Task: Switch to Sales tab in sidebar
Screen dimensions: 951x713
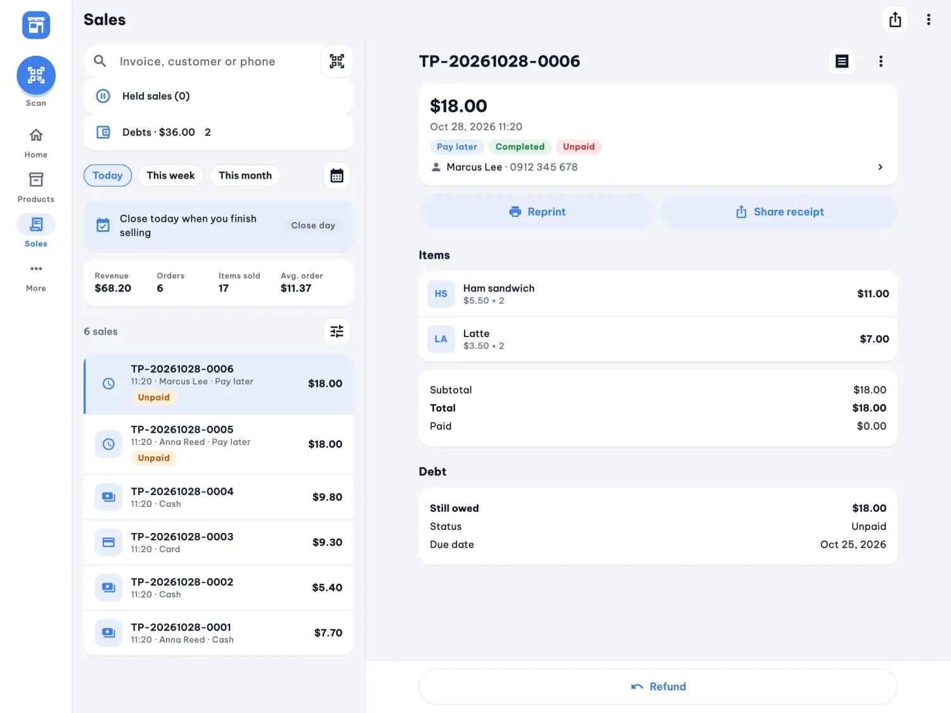Action: click(36, 231)
